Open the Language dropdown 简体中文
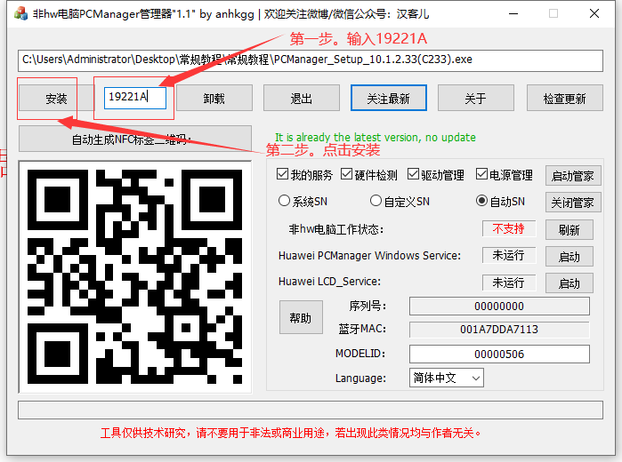622x462 pixels. (x=447, y=378)
